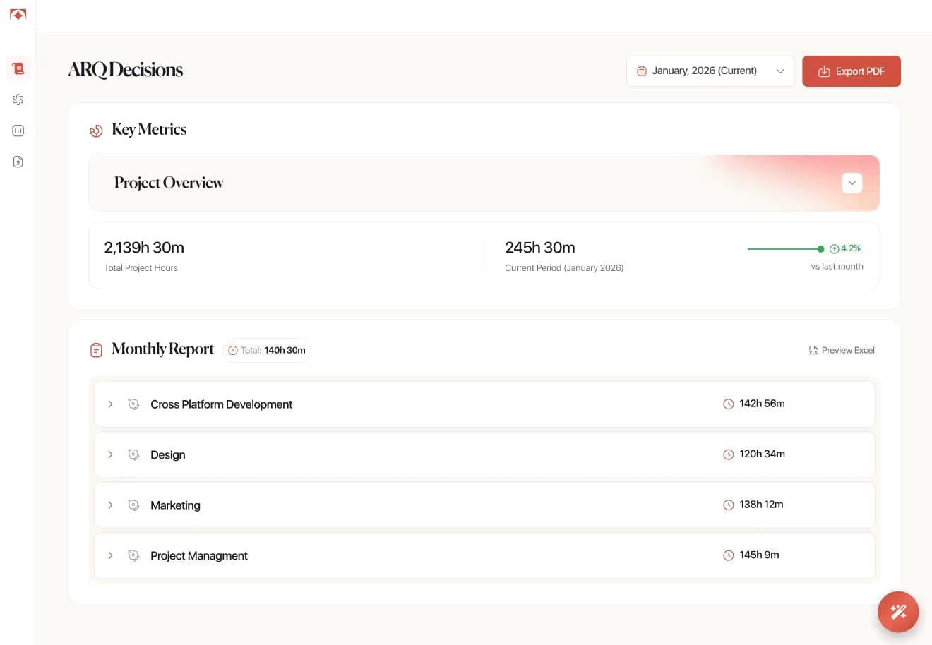Click the Current Period (January 2026) caption
The image size is (932, 645).
point(564,268)
